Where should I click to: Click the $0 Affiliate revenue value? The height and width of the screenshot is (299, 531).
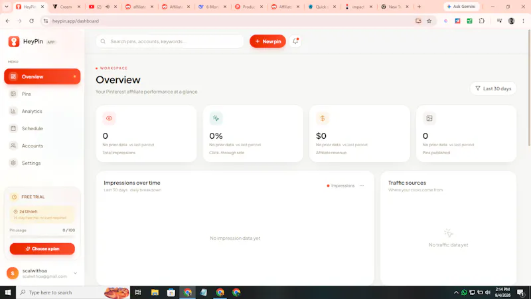[x=321, y=136]
